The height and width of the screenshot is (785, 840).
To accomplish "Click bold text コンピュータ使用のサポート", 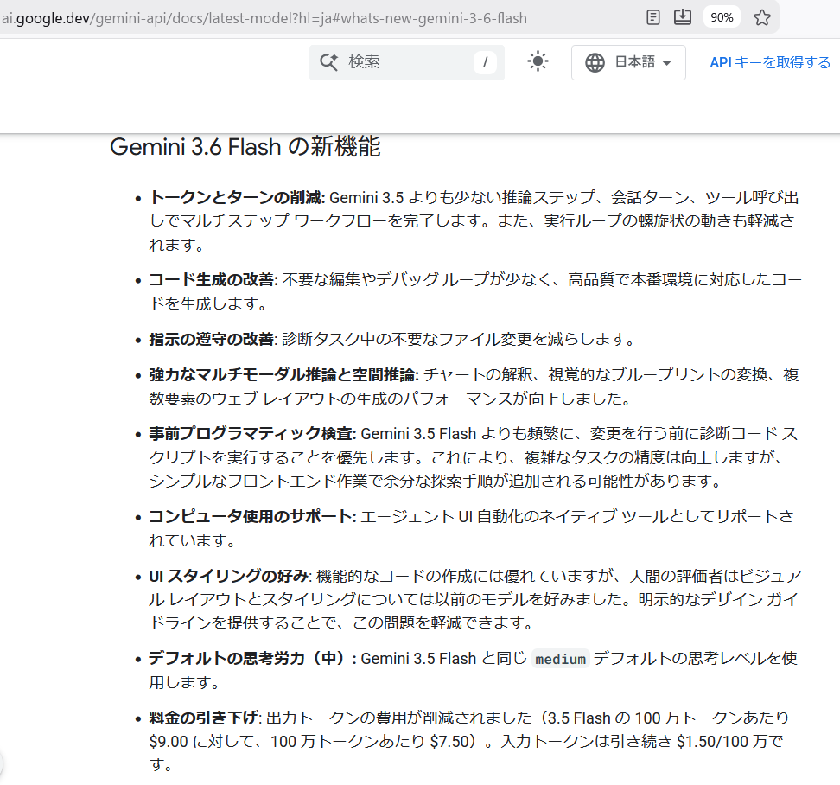I will click(251, 516).
